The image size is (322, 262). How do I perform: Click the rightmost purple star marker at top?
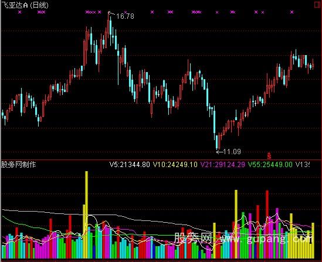pyautogui.click(x=292, y=12)
